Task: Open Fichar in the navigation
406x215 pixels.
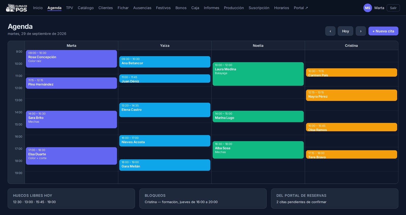Action: click(123, 8)
